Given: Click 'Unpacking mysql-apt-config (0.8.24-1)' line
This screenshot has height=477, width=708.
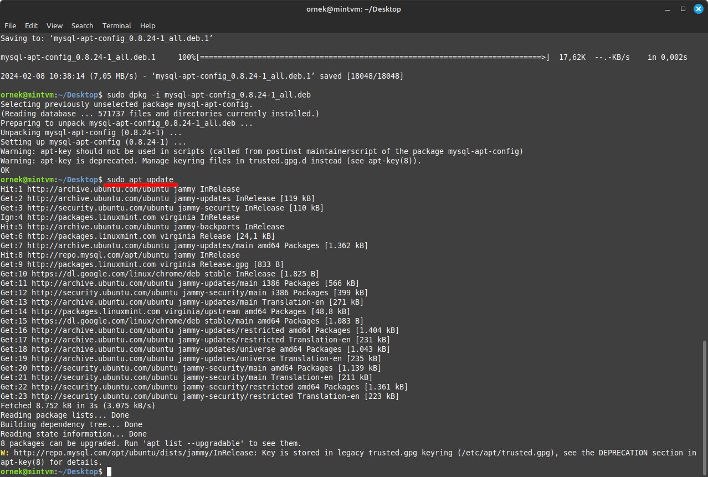Looking at the screenshot, I should tap(91, 132).
